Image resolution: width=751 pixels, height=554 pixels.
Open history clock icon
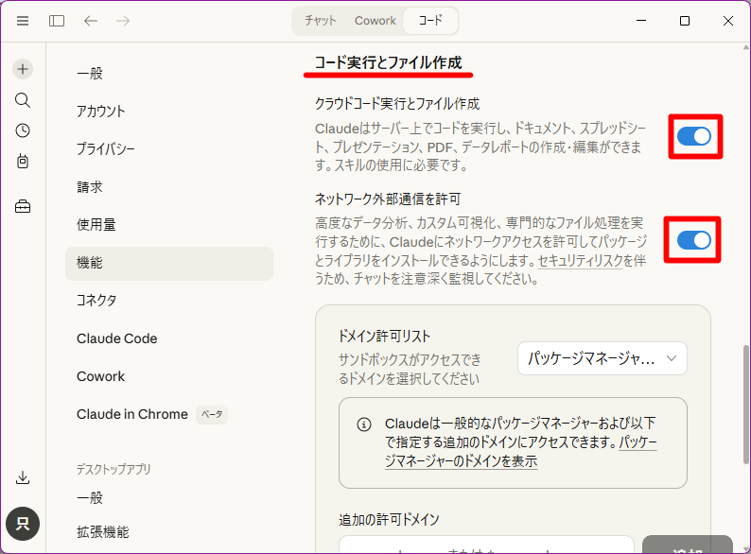[23, 130]
